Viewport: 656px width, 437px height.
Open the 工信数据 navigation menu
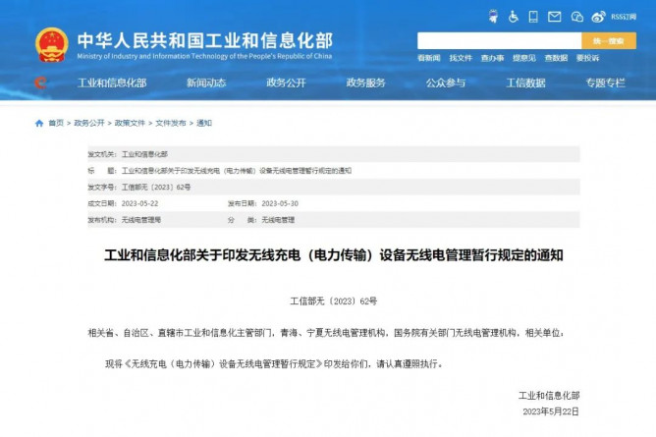(526, 82)
